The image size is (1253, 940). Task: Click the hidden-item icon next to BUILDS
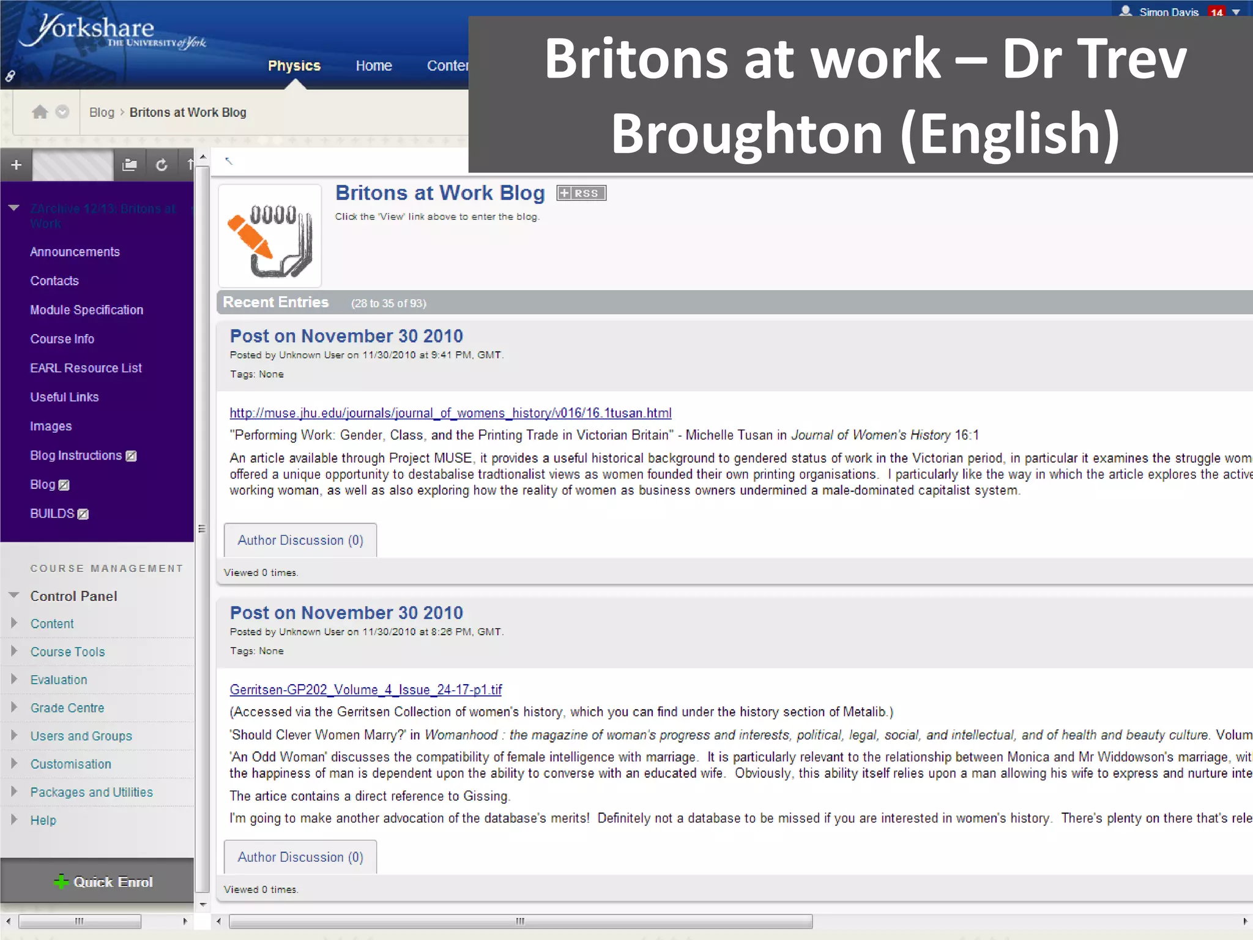point(83,514)
